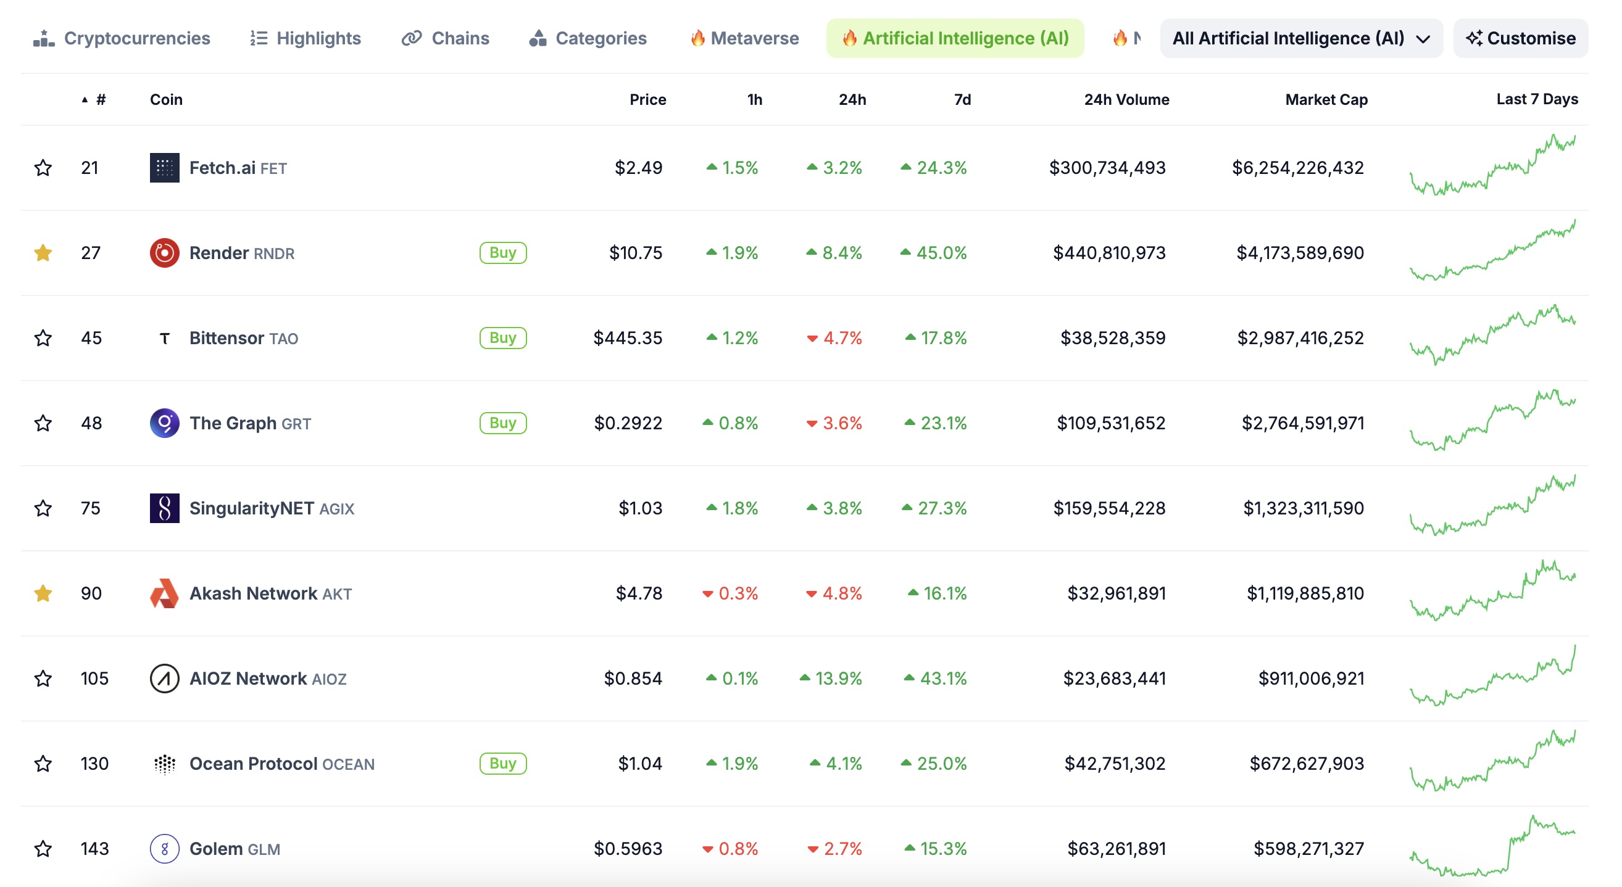Click The Graph GRT purple logo icon
This screenshot has height=887, width=1622.
coord(164,423)
